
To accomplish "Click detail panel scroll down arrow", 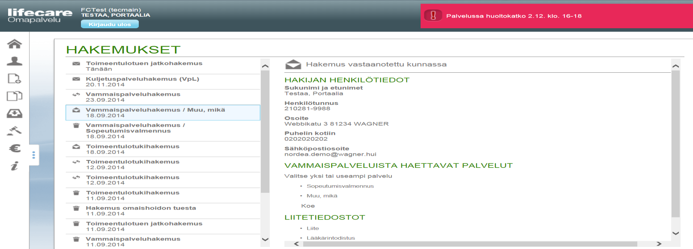I will [x=675, y=233].
